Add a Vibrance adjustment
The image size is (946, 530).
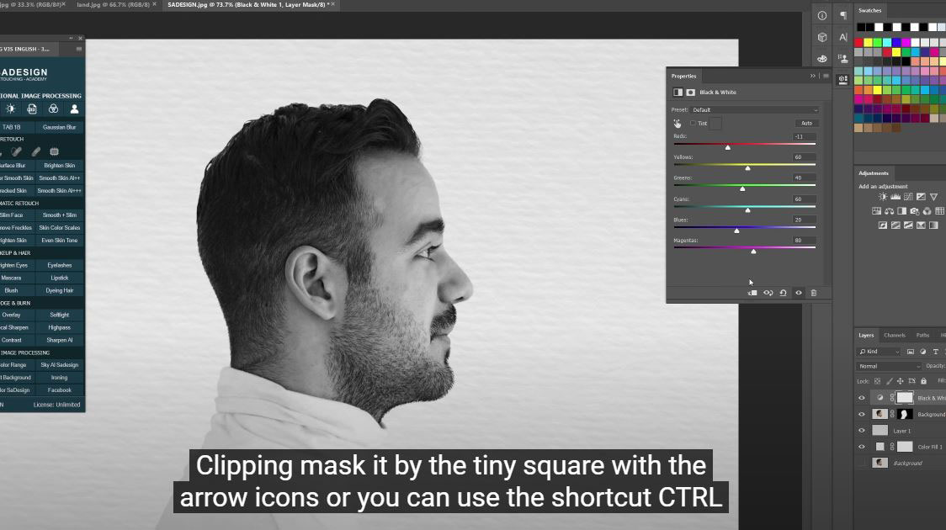(933, 197)
